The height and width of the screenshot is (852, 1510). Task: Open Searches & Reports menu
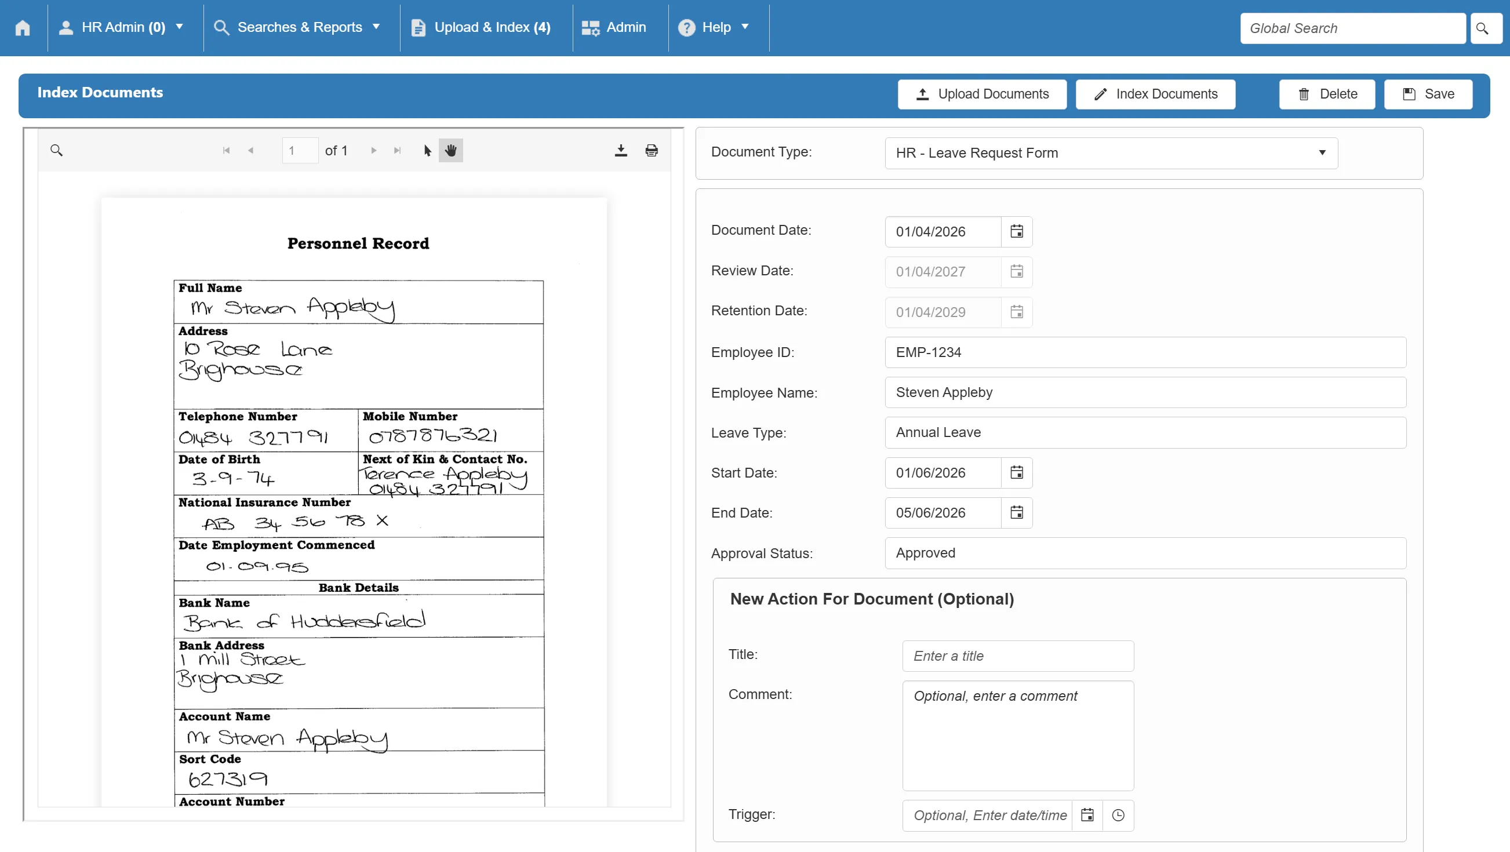298,28
